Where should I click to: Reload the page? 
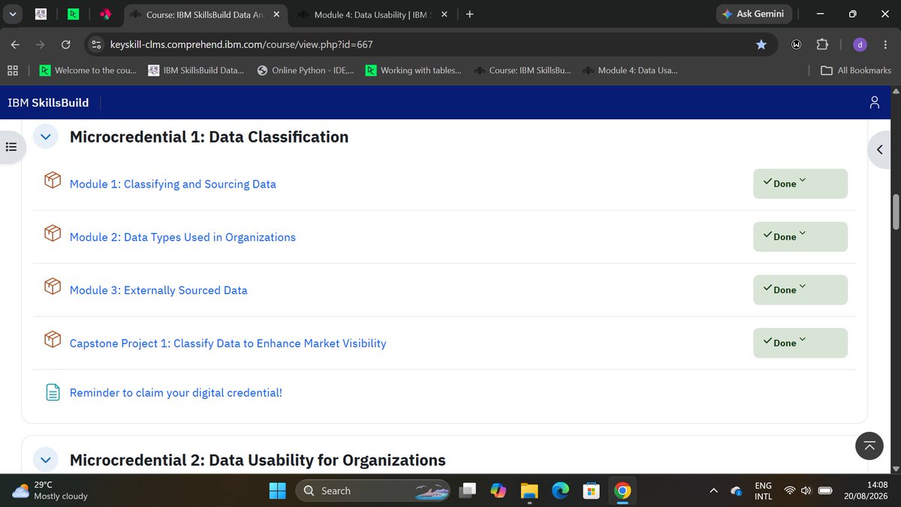coord(65,44)
